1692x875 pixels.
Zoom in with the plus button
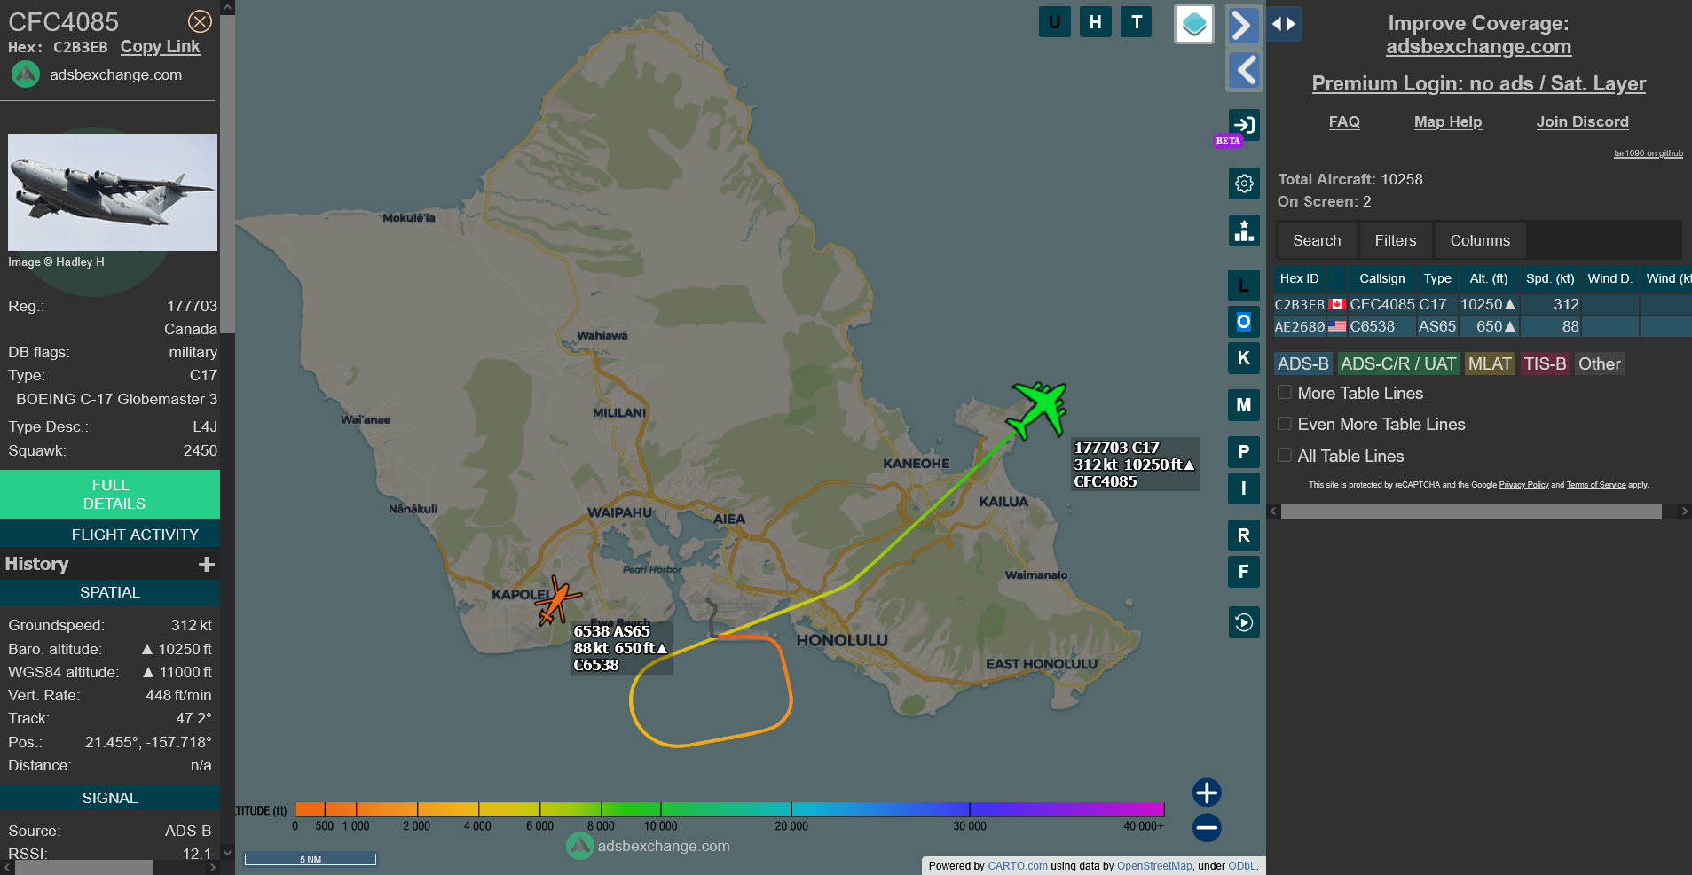(1207, 792)
